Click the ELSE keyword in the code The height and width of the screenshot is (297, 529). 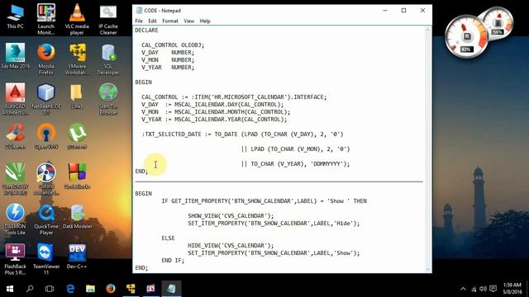tap(168, 238)
